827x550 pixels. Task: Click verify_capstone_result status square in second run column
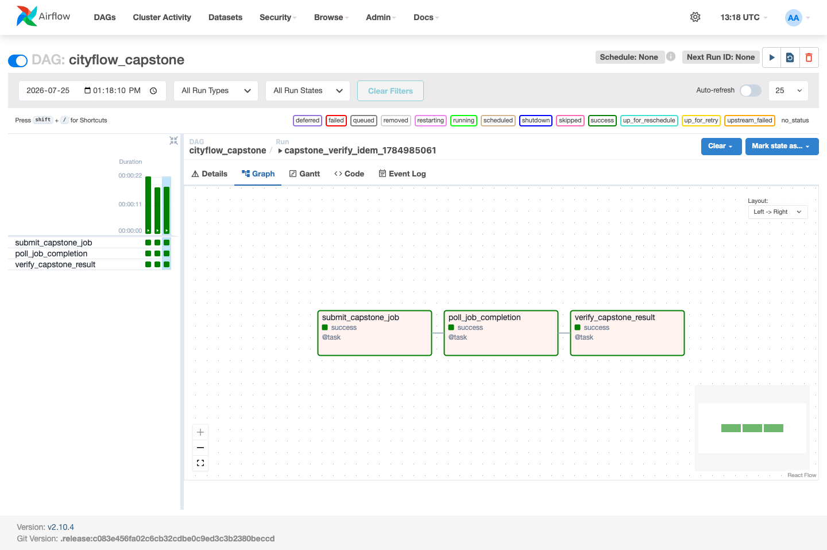point(157,264)
